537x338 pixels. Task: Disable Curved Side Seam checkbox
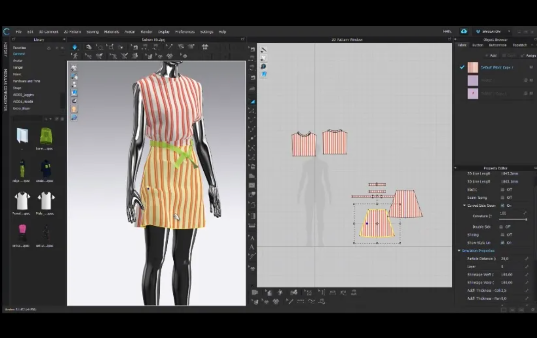503,205
